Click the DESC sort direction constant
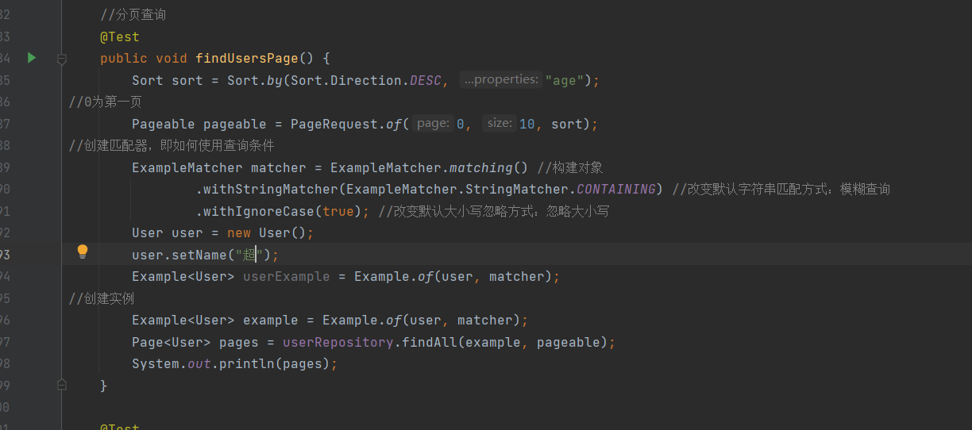 [425, 80]
